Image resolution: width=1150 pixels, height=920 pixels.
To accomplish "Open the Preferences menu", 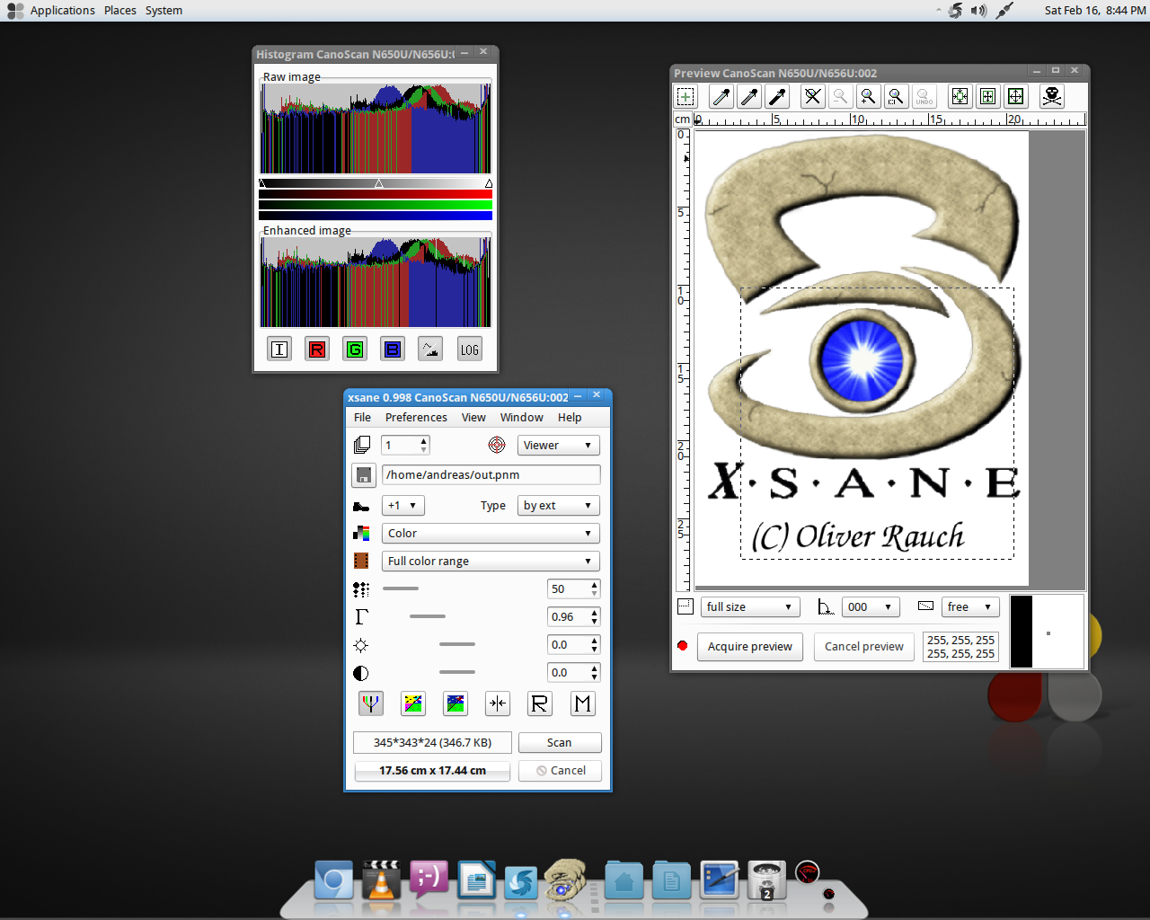I will tap(416, 418).
